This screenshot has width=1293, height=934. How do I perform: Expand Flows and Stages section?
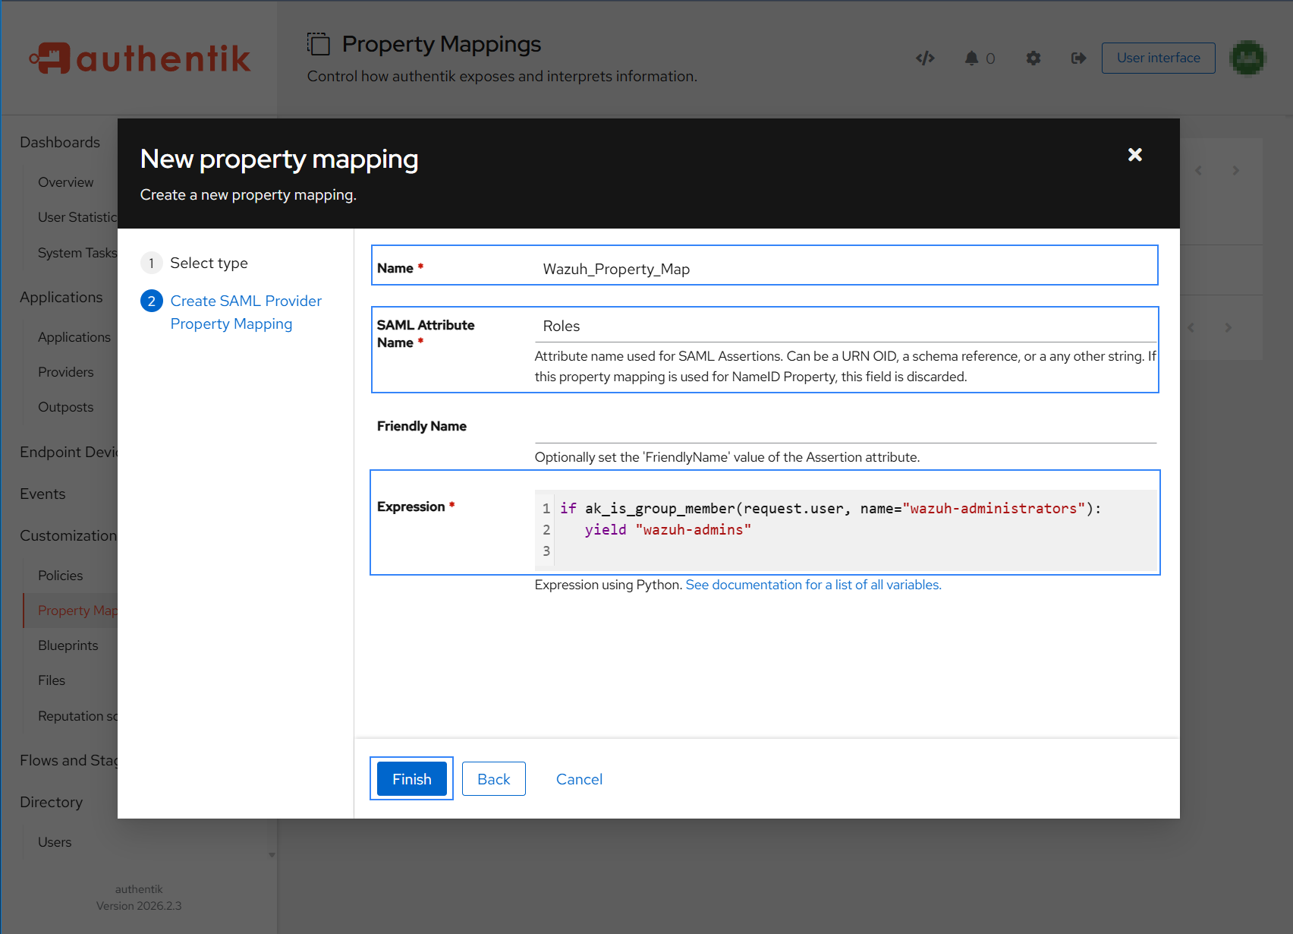point(68,760)
